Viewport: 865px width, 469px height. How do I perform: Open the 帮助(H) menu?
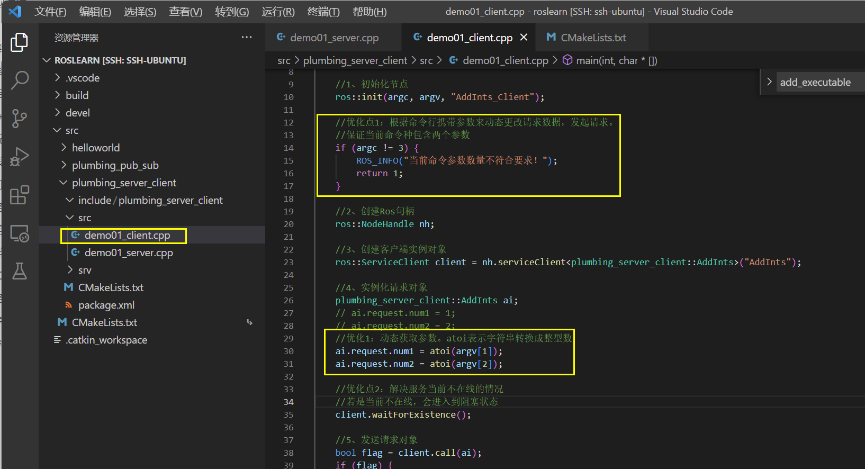click(370, 12)
